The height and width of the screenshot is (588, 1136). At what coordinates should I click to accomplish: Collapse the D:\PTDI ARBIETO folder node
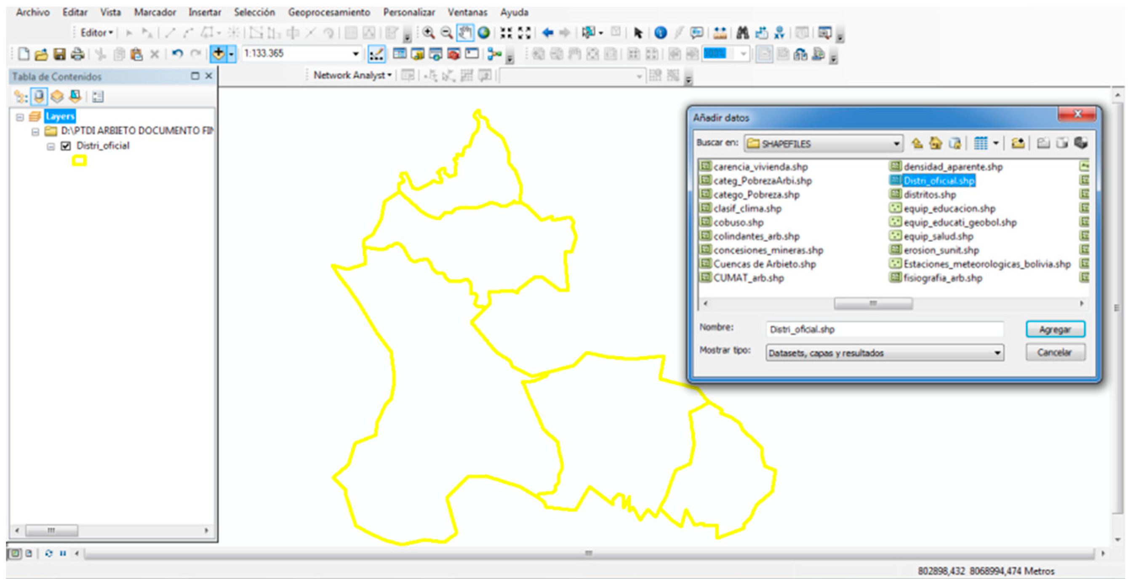tap(35, 131)
